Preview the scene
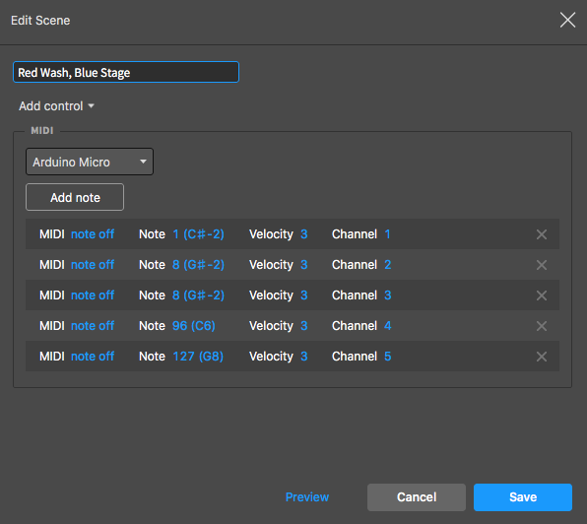This screenshot has height=524, width=587. (307, 497)
